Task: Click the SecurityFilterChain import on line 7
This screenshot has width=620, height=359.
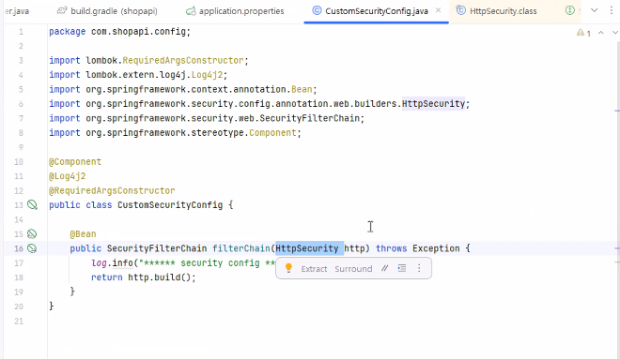Action: click(x=207, y=118)
